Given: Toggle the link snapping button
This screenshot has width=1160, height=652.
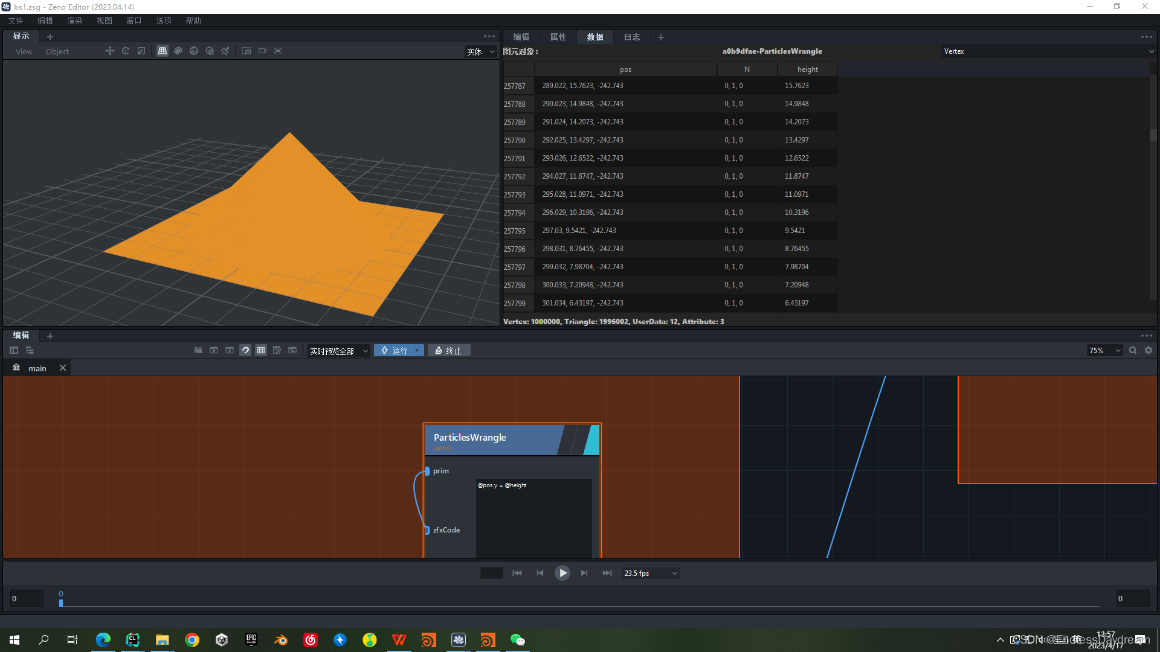Looking at the screenshot, I should pos(245,351).
